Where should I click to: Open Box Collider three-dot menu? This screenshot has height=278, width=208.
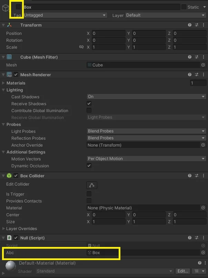[x=204, y=176]
